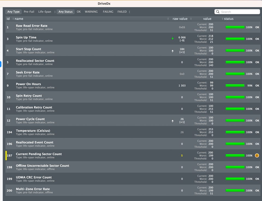Click the up arrow for Start Stop Count
The image size is (262, 201).
pyautogui.click(x=172, y=51)
